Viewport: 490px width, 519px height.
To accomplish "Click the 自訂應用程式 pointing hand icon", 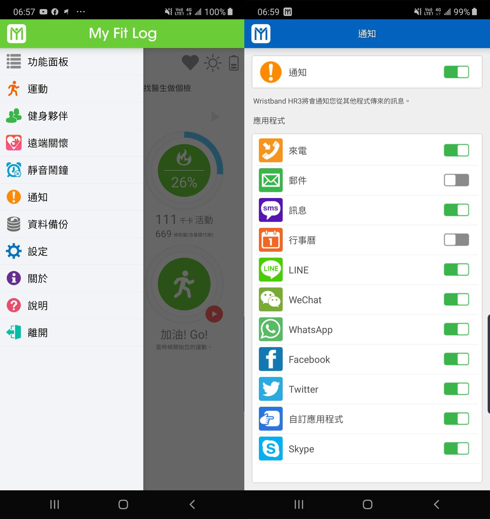I will (271, 419).
